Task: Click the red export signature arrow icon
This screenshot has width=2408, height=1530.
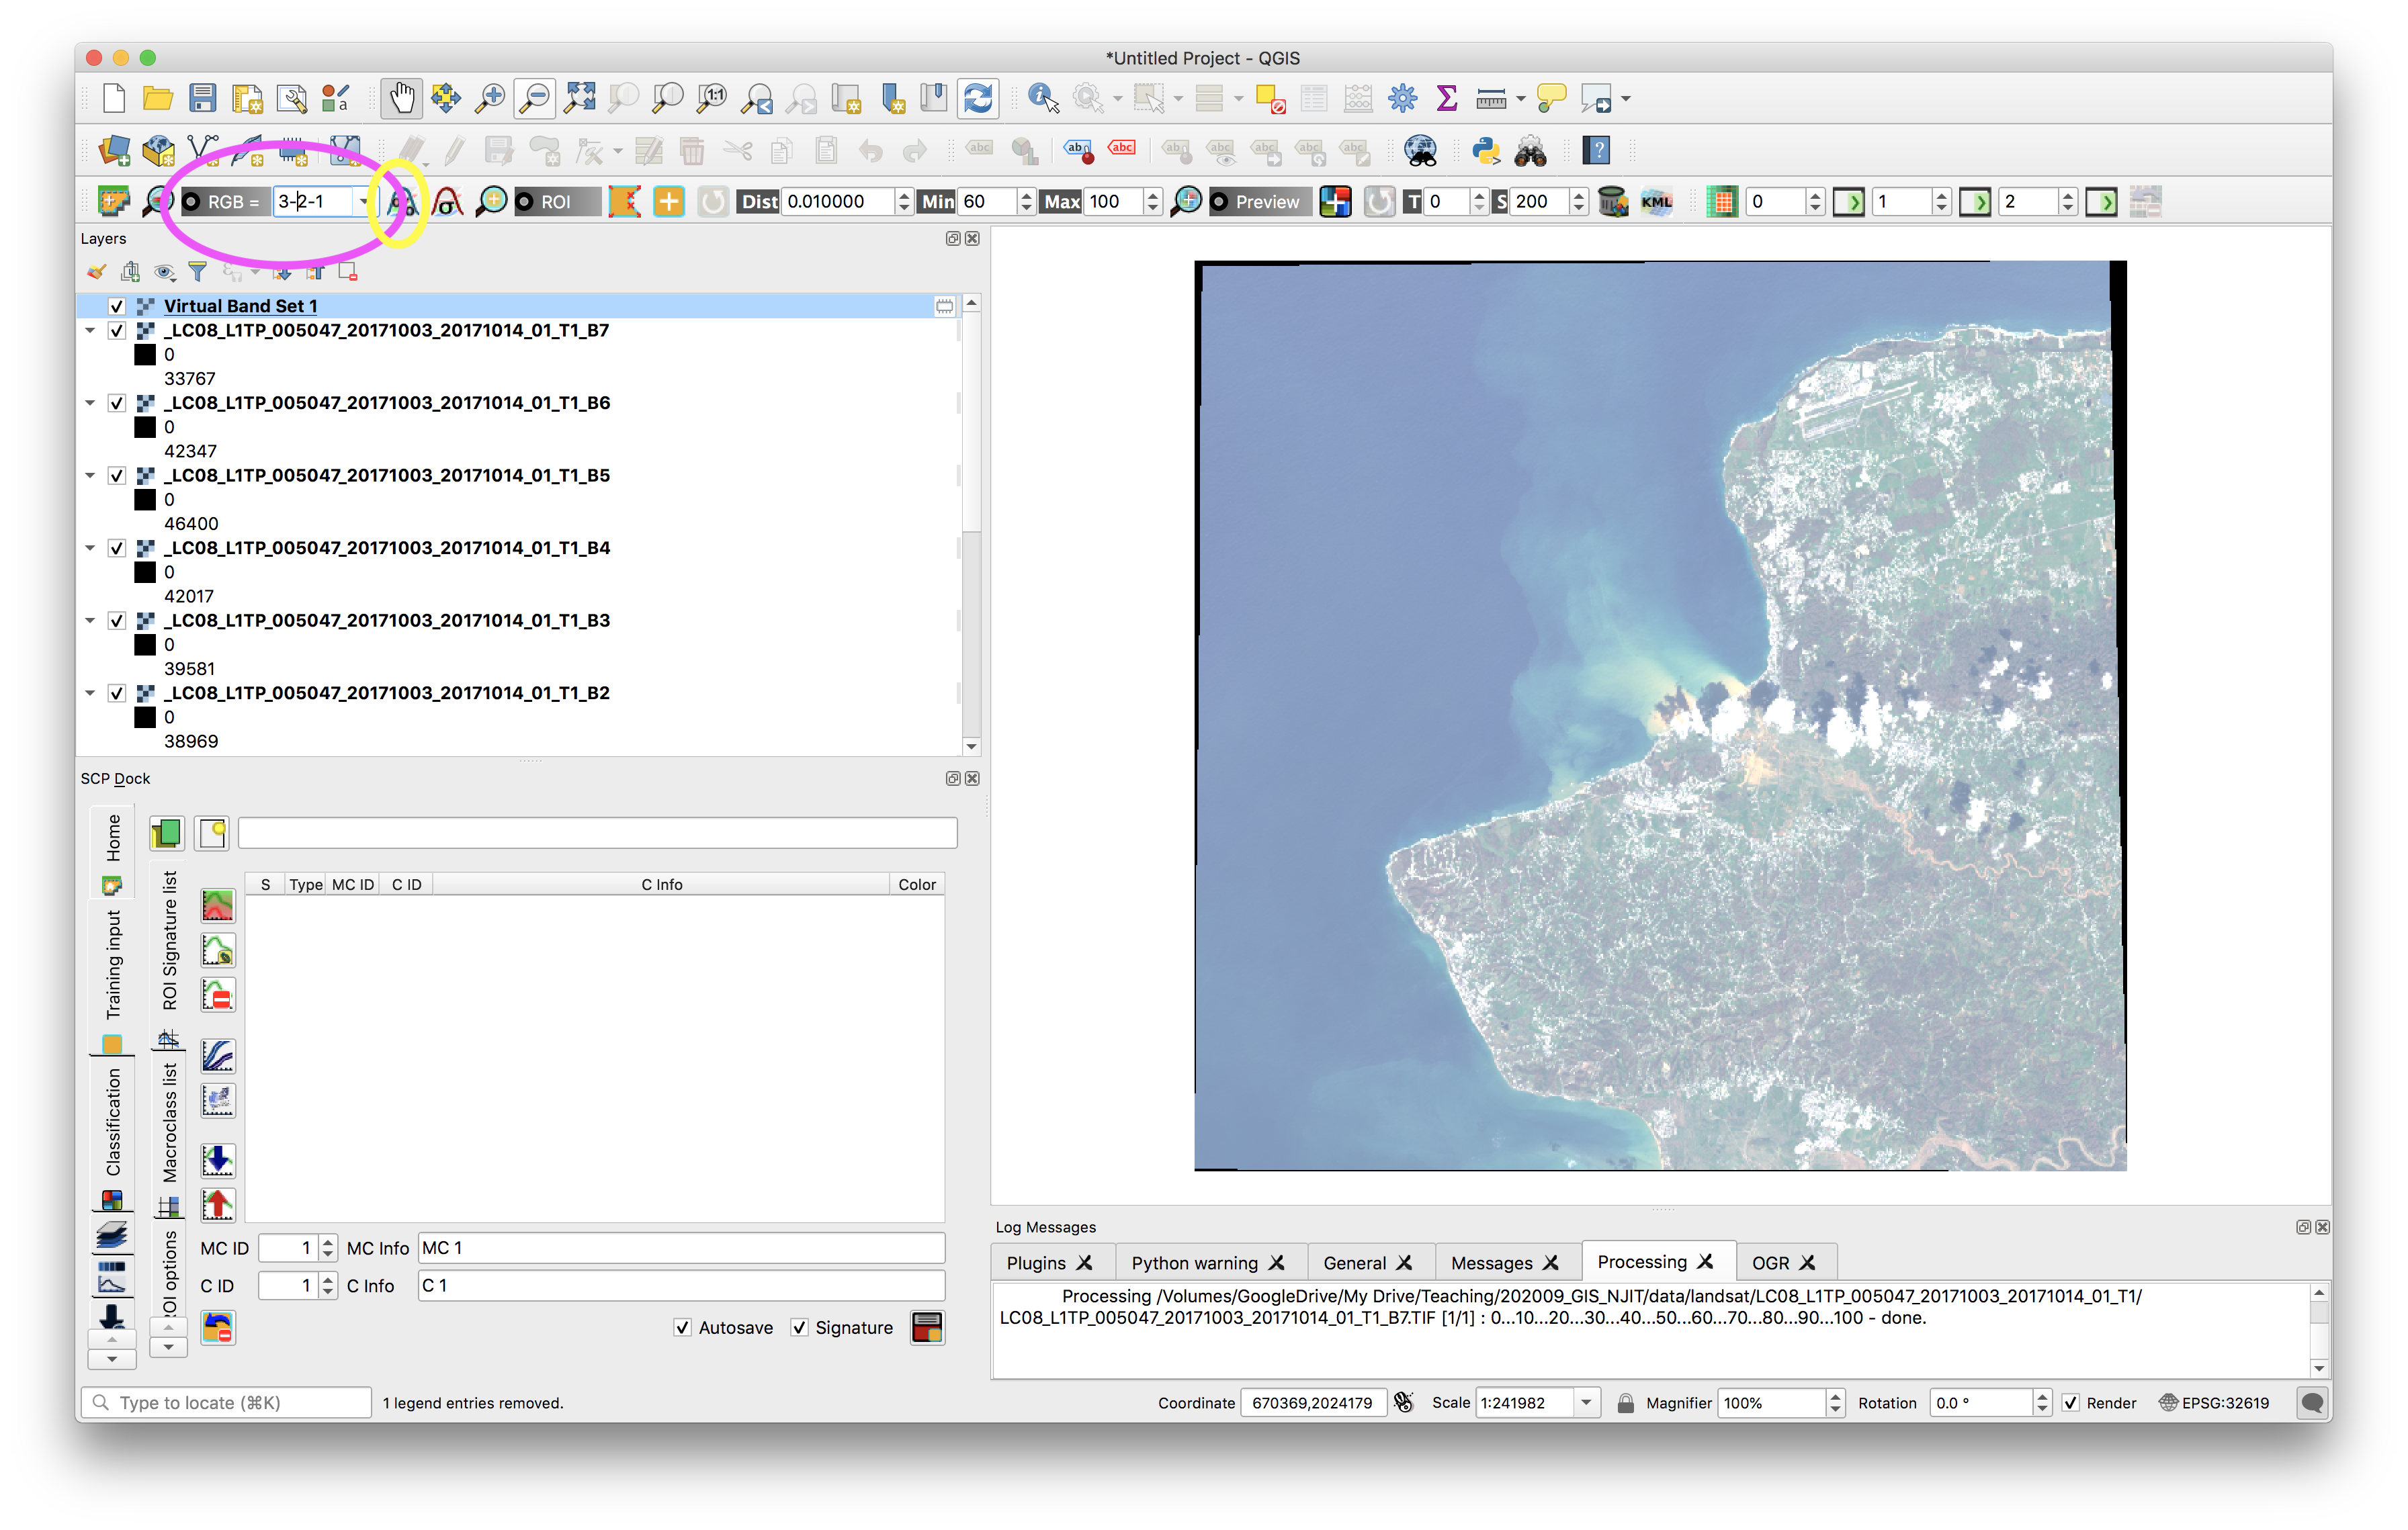Action: pos(218,1204)
